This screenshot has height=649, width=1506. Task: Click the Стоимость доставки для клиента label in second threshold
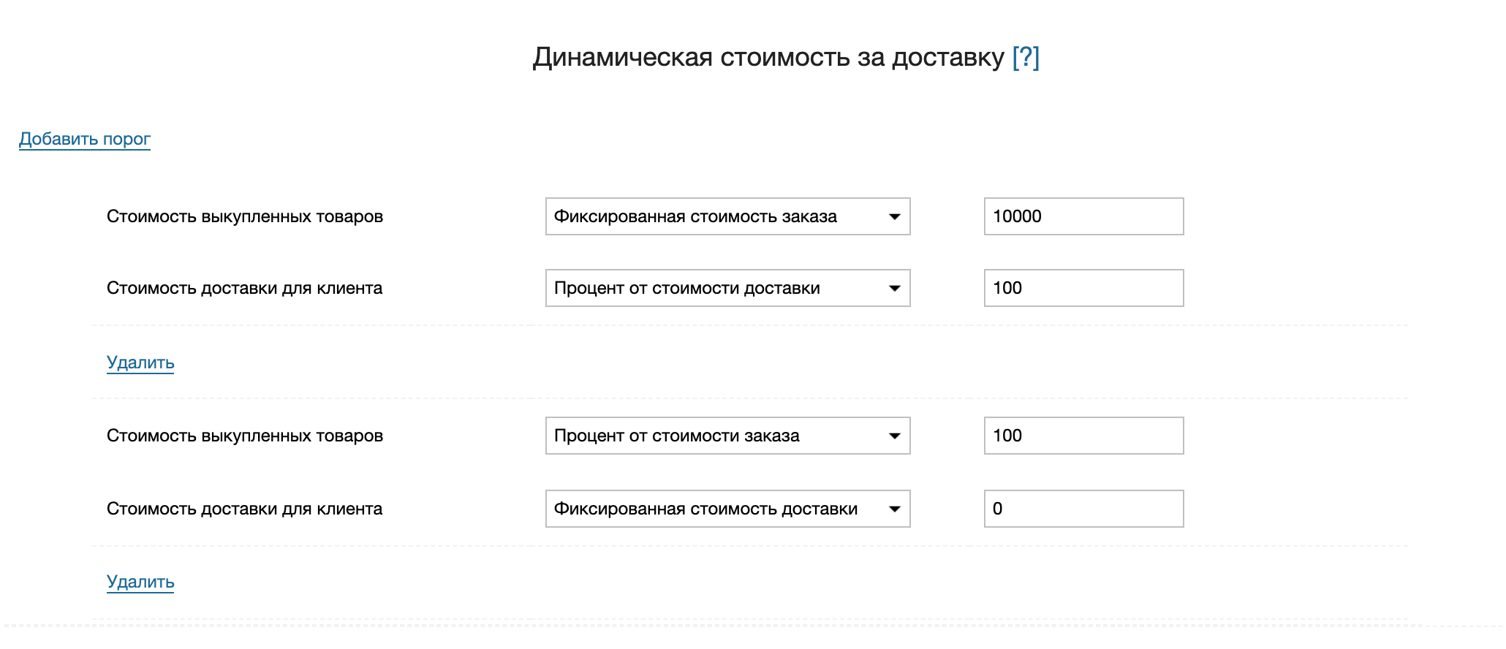pos(246,509)
